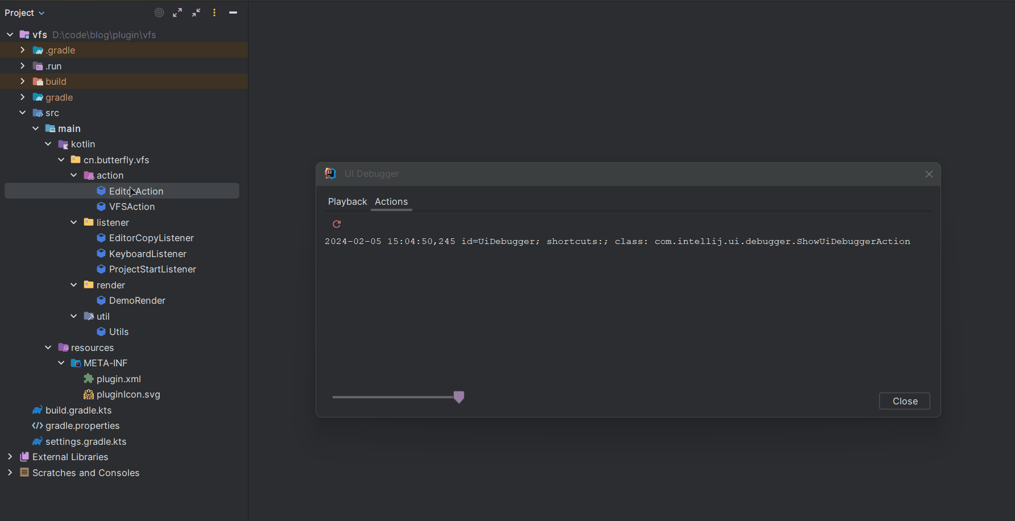Collapse the main folder

(36, 129)
